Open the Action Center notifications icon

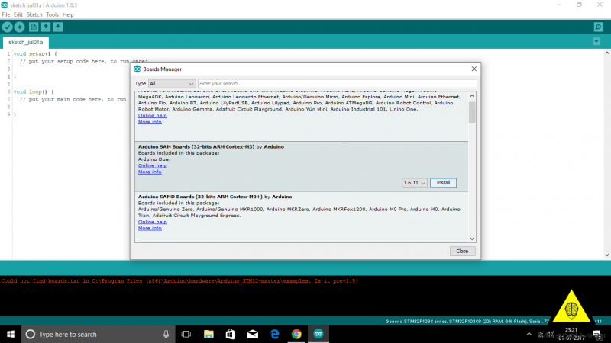(596, 334)
